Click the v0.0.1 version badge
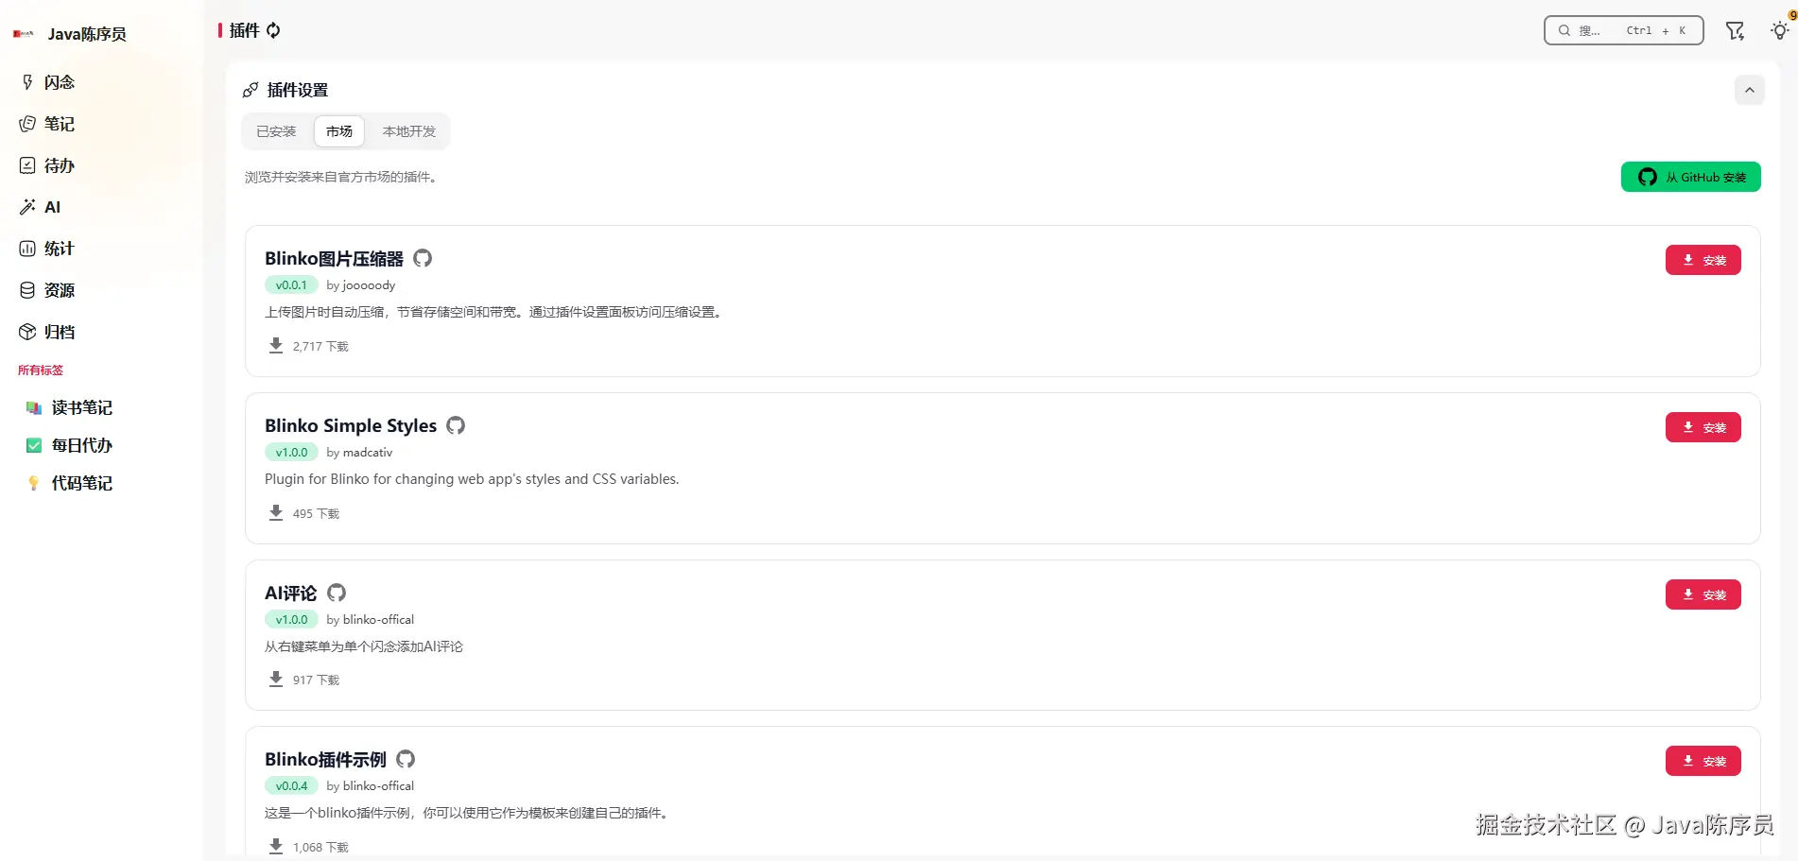Screen dimensions: 1798x861 click(x=291, y=285)
